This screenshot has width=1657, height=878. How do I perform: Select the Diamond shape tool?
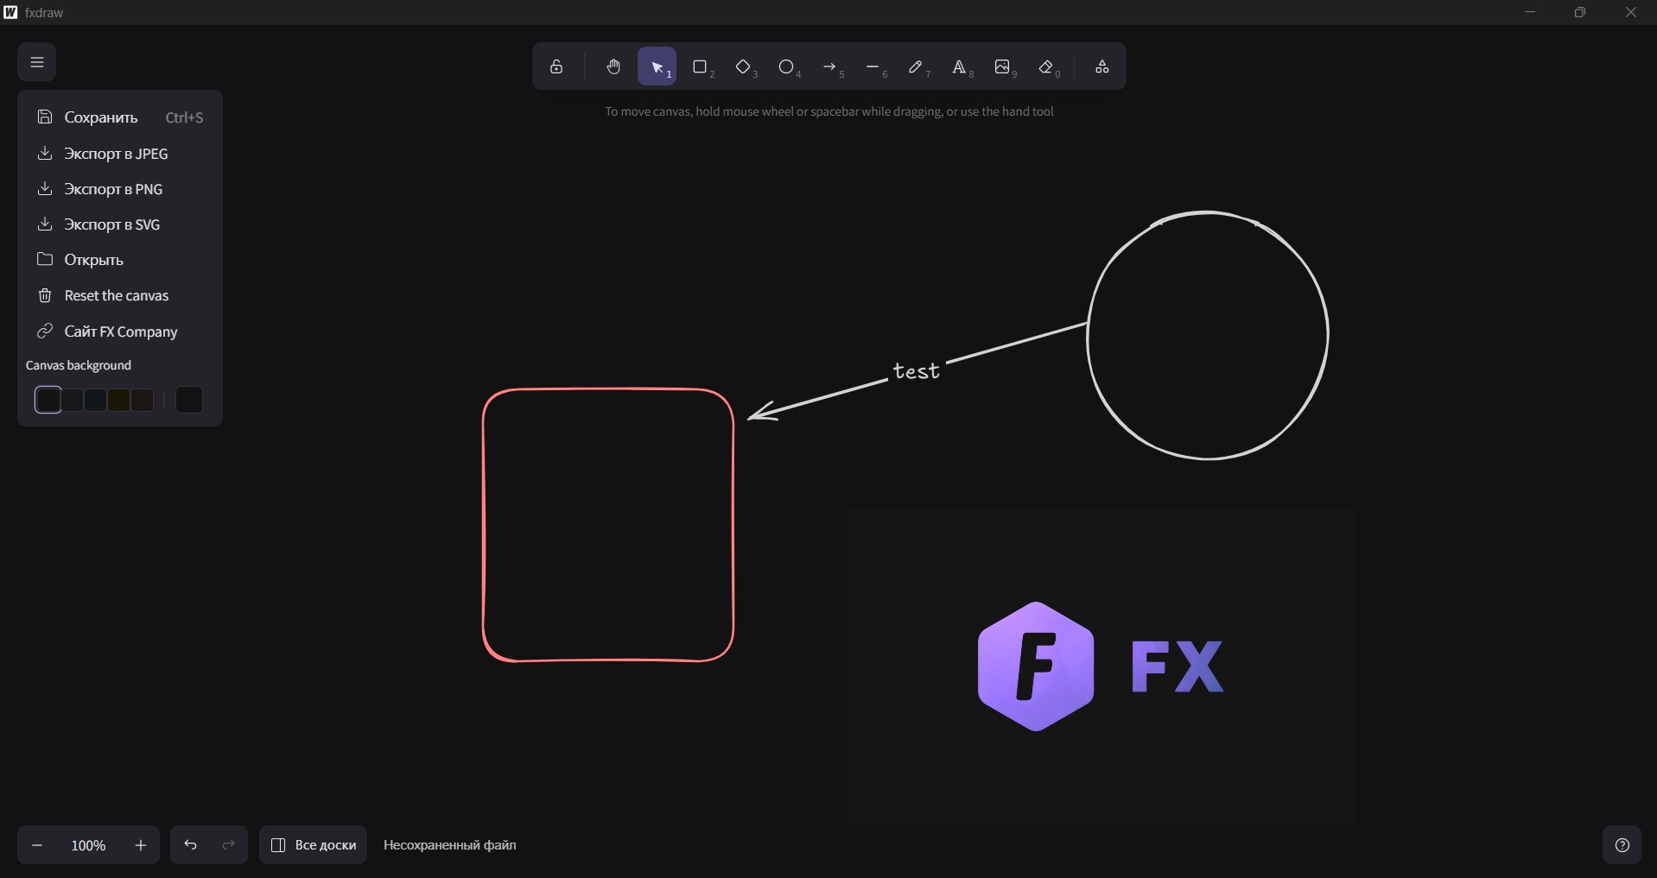744,66
